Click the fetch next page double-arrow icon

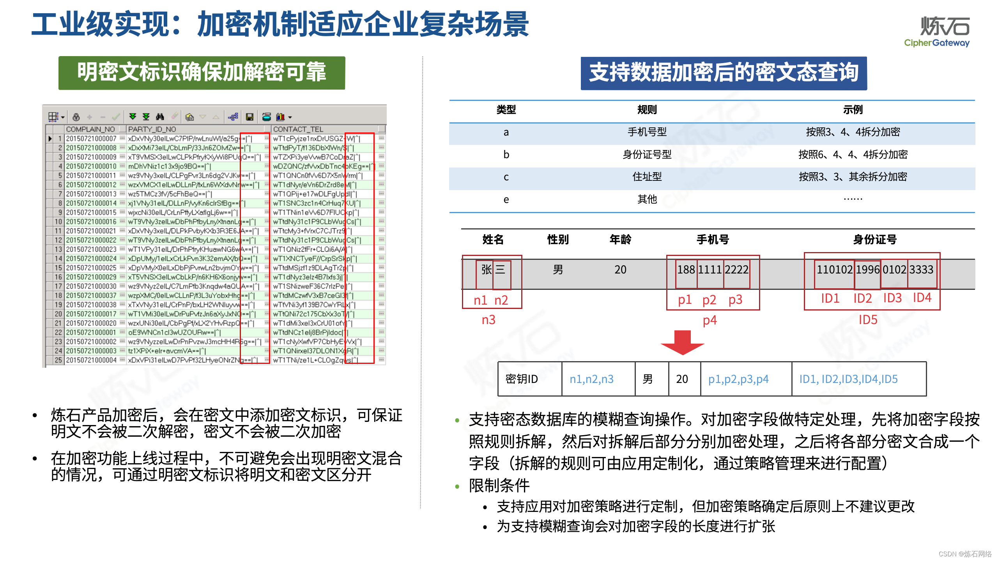133,116
